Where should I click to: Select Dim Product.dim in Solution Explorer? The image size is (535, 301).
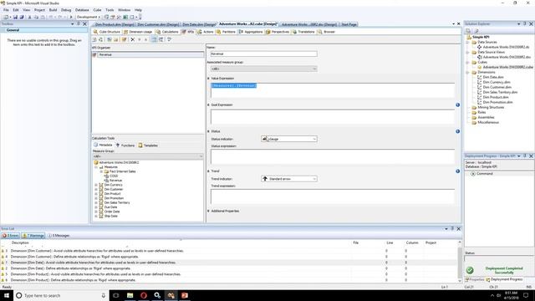pyautogui.click(x=496, y=97)
